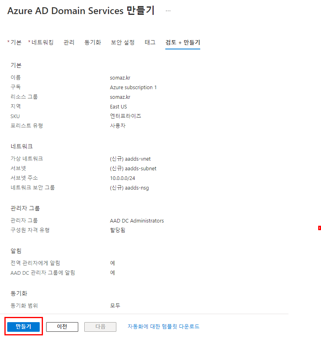Click the value (신규) aadds-vnet

pos(130,159)
